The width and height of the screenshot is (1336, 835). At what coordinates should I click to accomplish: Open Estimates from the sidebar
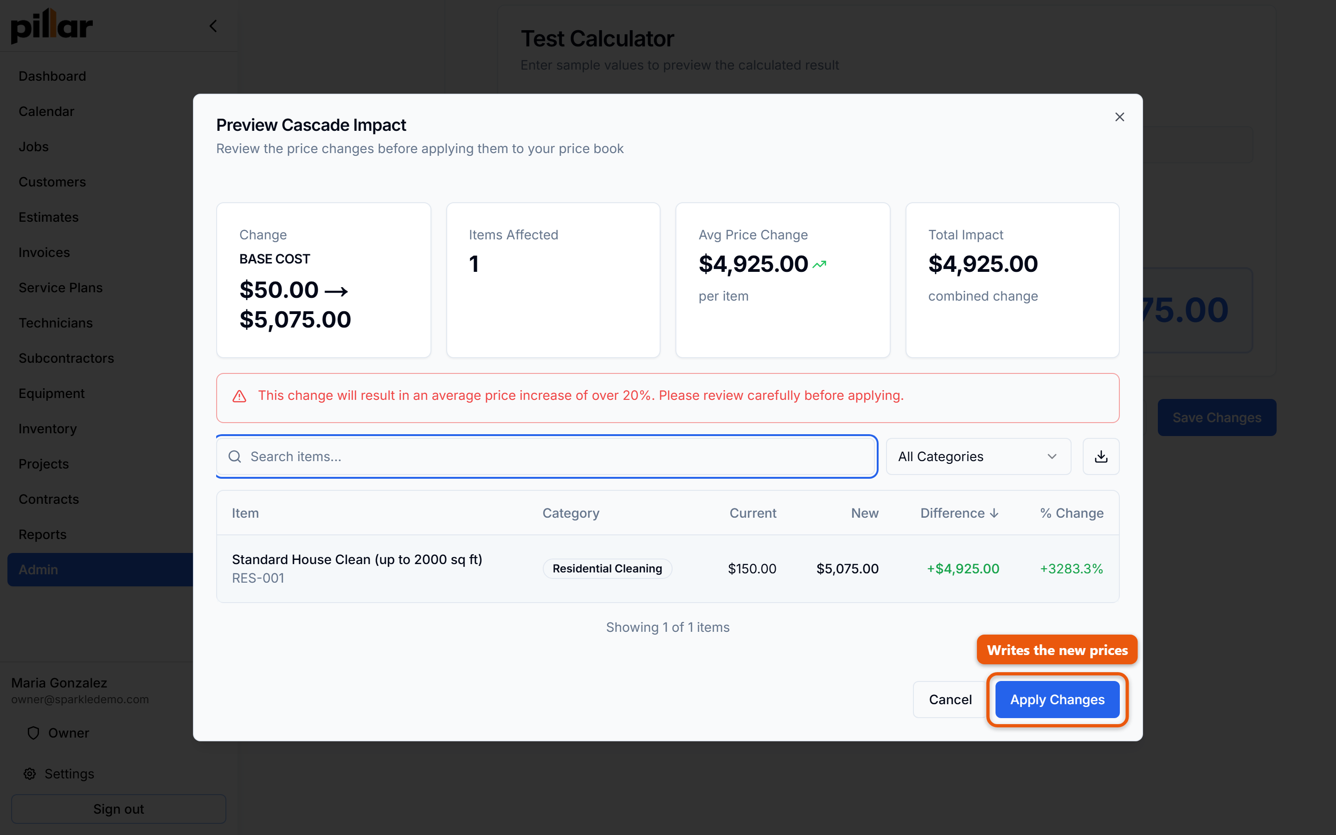coord(48,217)
